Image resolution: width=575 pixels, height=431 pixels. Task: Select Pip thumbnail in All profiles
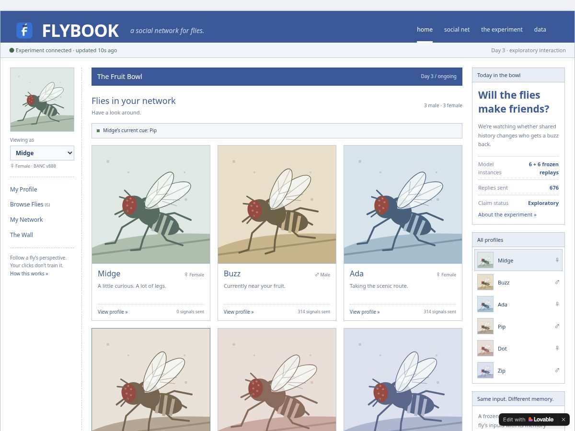[485, 326]
